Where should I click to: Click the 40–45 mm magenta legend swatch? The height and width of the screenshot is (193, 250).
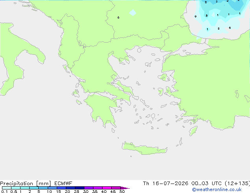pos(107,188)
